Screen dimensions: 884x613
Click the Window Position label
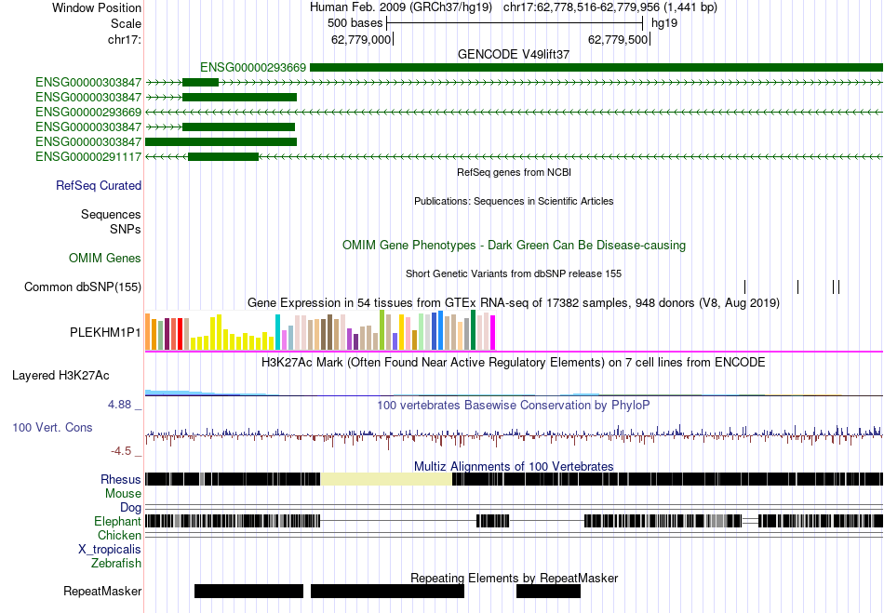[97, 7]
